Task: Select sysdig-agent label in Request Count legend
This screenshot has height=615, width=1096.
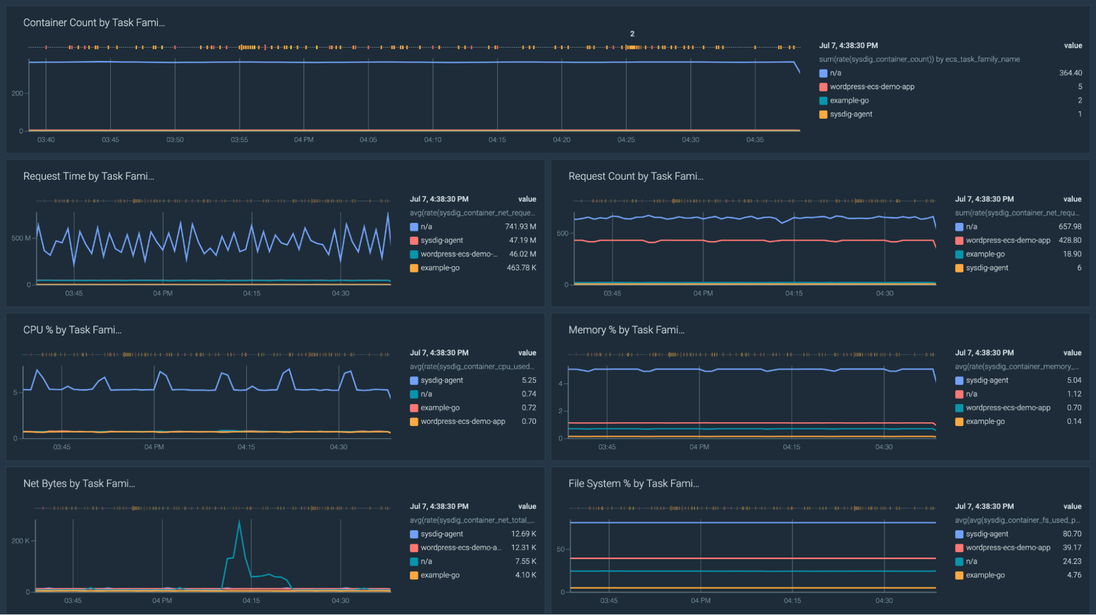Action: pos(987,268)
